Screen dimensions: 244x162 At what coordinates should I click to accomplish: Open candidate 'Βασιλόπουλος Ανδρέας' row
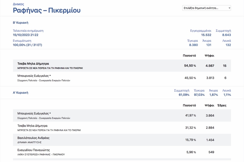pos(33,138)
